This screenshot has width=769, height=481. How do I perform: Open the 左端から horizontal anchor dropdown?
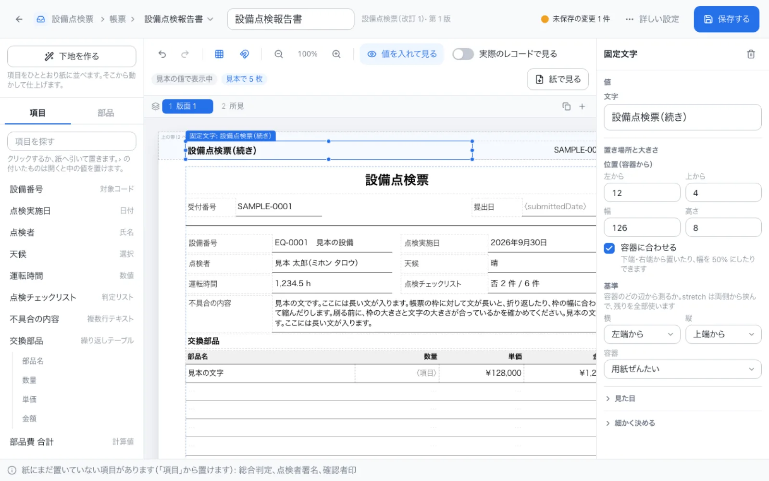pyautogui.click(x=642, y=334)
